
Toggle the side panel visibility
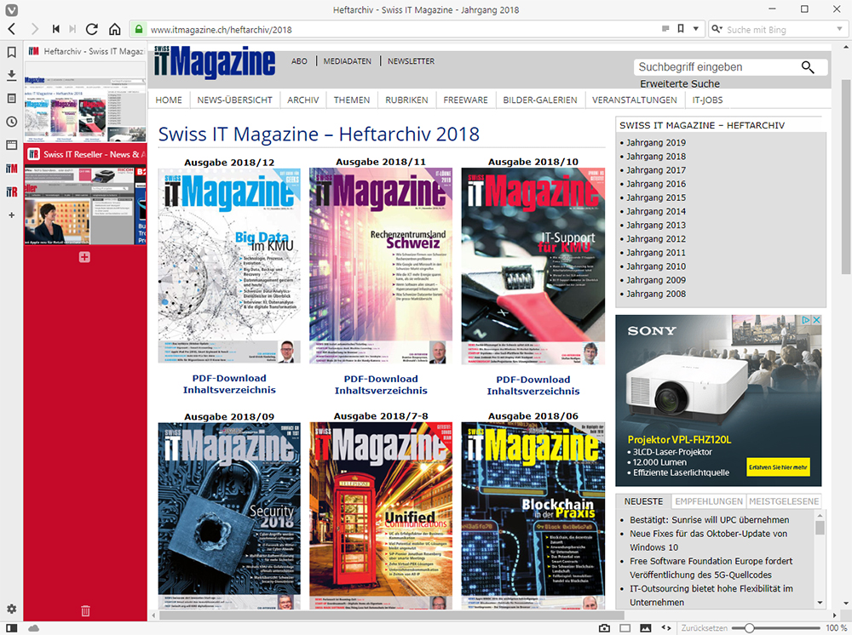pyautogui.click(x=11, y=628)
